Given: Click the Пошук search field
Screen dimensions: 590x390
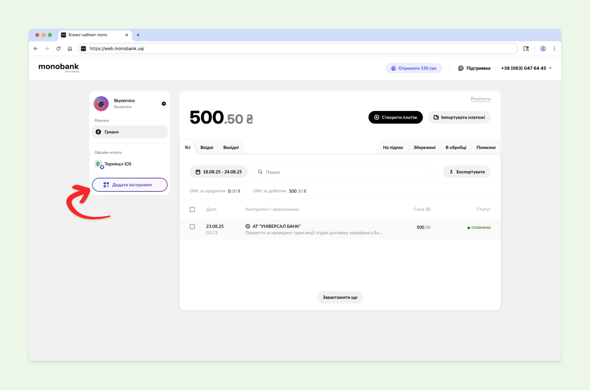Looking at the screenshot, I should (x=345, y=172).
